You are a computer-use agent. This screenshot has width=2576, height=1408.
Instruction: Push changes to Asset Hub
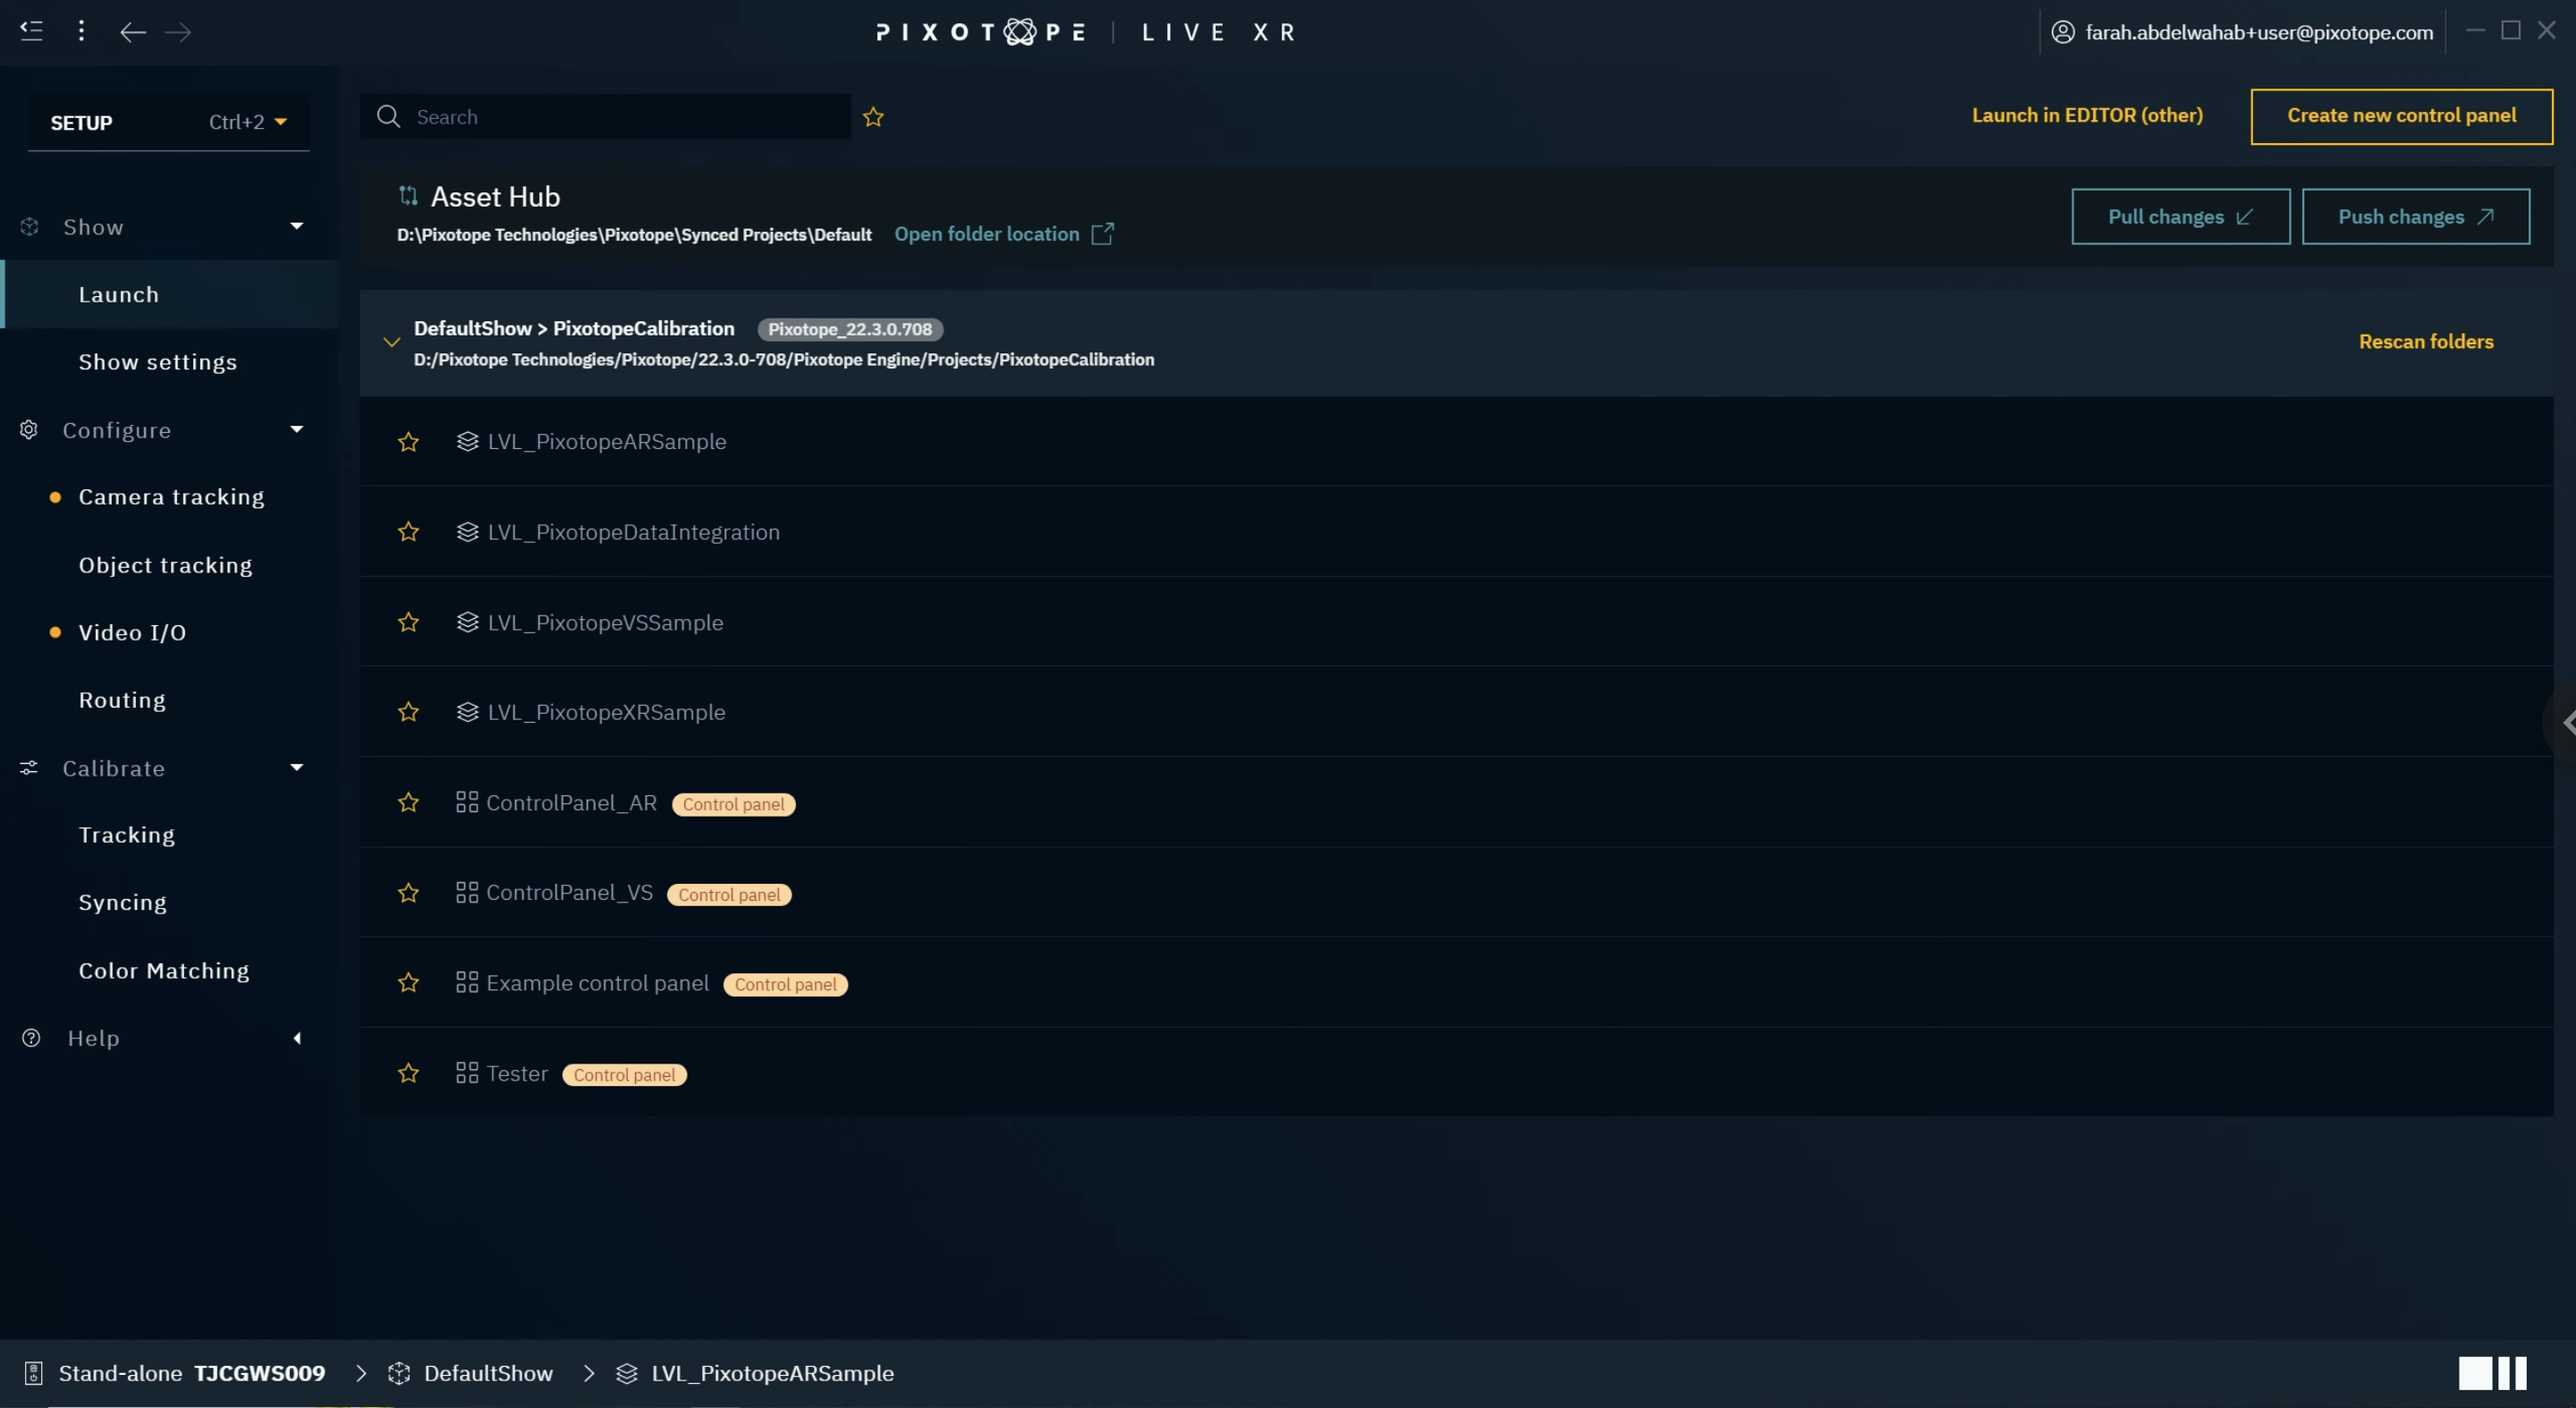(x=2415, y=216)
